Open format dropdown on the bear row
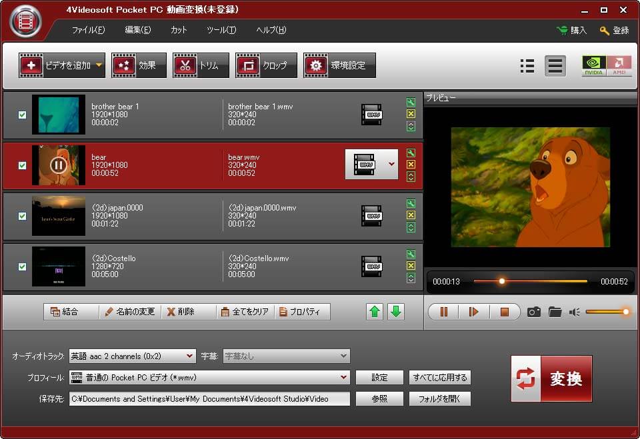 [391, 164]
